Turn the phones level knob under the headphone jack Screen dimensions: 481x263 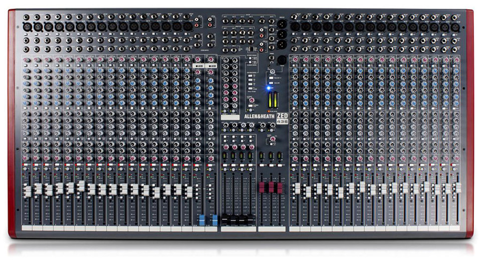[272, 72]
